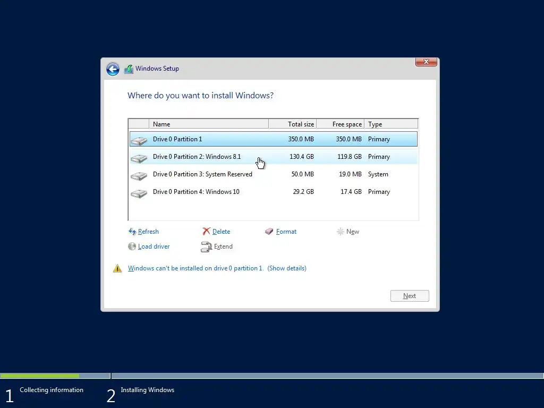544x408 pixels.
Task: Click the drive icon for Windows 8.1 partition
Action: 139,158
